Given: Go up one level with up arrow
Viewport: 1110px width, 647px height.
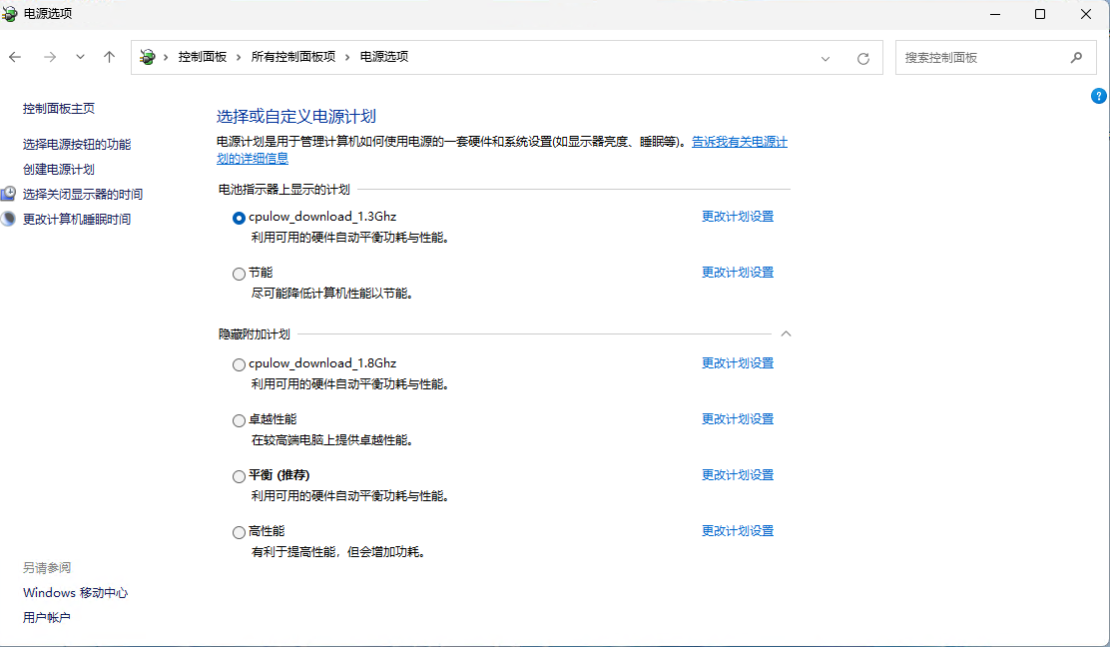Looking at the screenshot, I should point(109,57).
